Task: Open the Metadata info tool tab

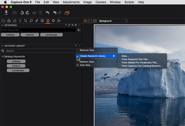Action: 48,21
